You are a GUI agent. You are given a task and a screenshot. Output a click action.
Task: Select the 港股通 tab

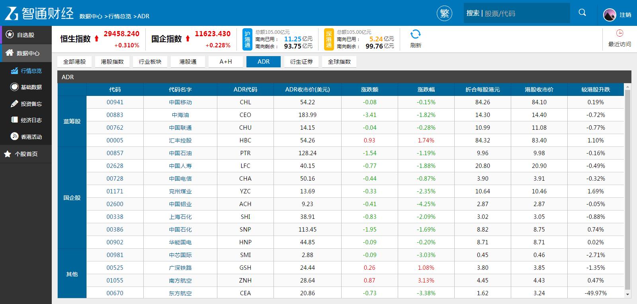[188, 62]
